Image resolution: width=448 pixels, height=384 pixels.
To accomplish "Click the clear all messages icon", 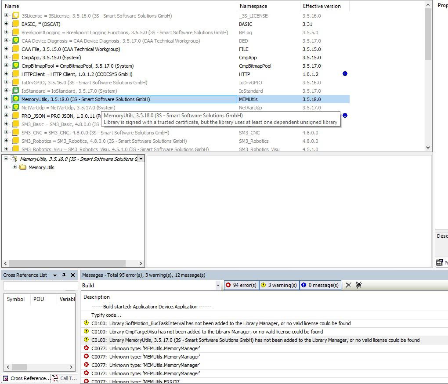I will click(x=359, y=285).
